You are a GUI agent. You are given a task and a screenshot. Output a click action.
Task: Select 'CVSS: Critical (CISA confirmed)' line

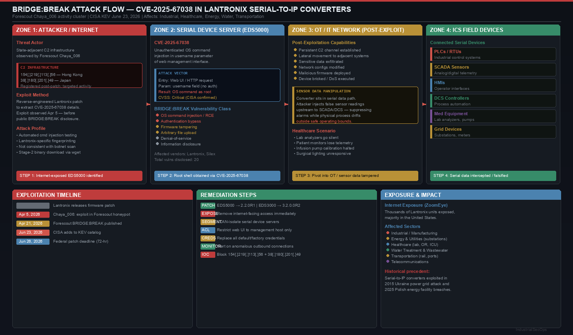pos(187,98)
